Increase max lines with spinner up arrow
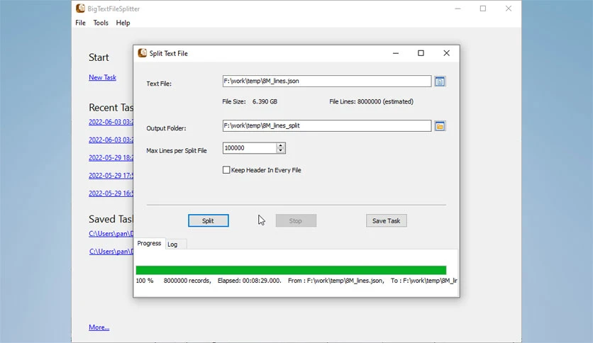The image size is (593, 343). 281,145
